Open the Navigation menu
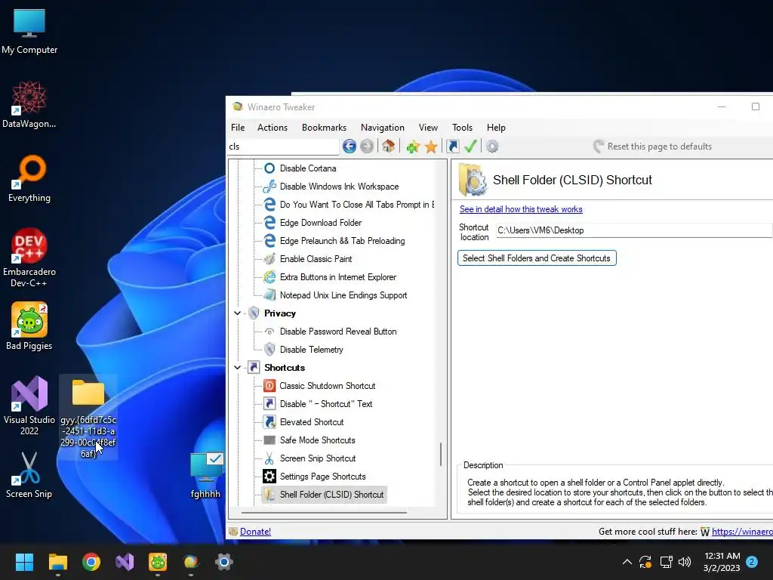The height and width of the screenshot is (580, 773). click(x=383, y=127)
